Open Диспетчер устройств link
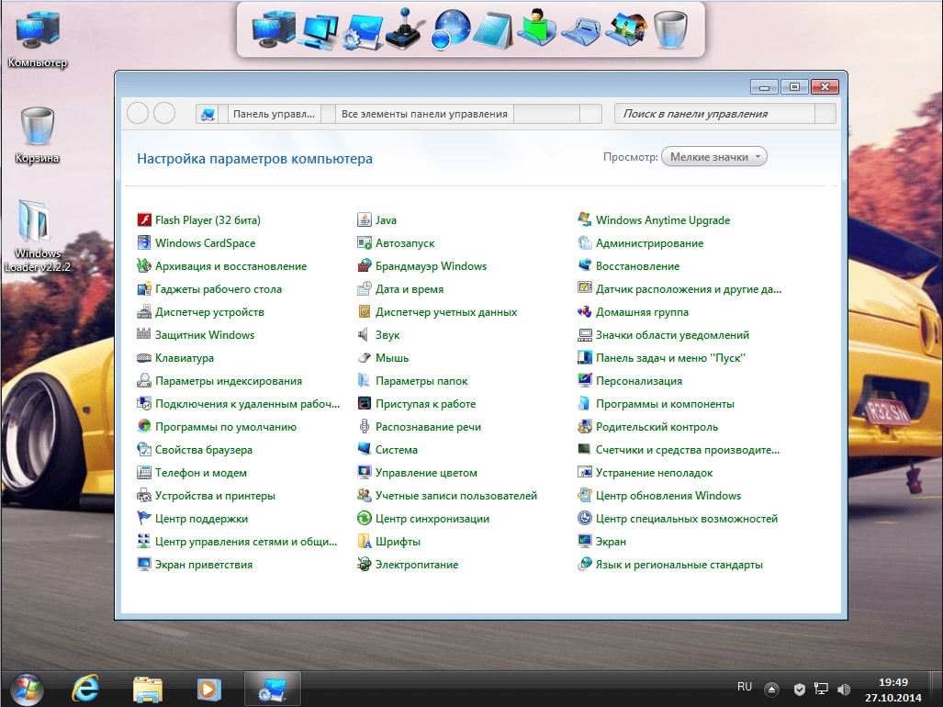943x707 pixels. [209, 312]
